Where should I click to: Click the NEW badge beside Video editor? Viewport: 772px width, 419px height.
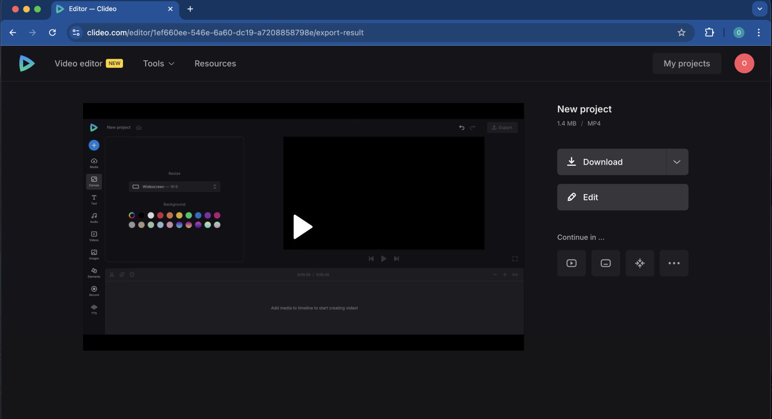114,64
